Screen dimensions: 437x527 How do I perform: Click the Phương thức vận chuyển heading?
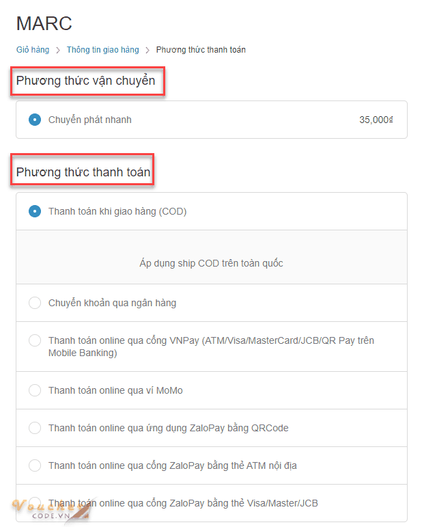coord(86,81)
